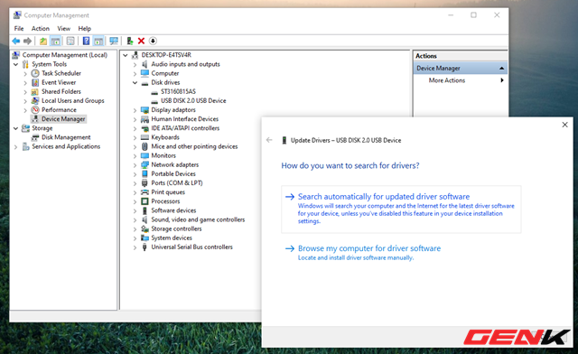
Task: Collapse the System Tools node
Action: pos(16,64)
